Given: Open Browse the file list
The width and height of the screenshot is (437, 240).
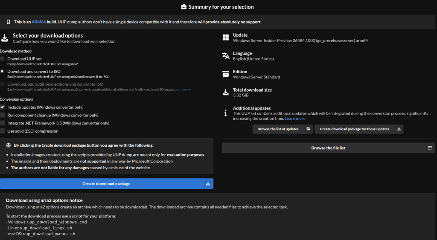Looking at the screenshot, I should 328,148.
